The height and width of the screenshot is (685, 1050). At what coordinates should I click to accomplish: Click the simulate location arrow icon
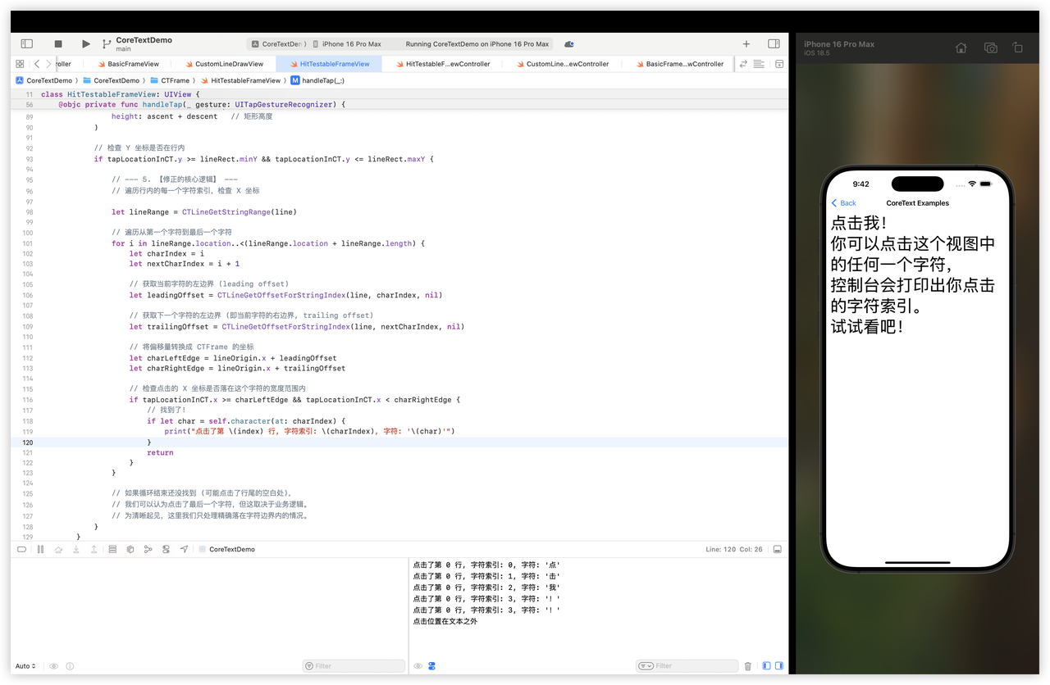click(x=184, y=549)
